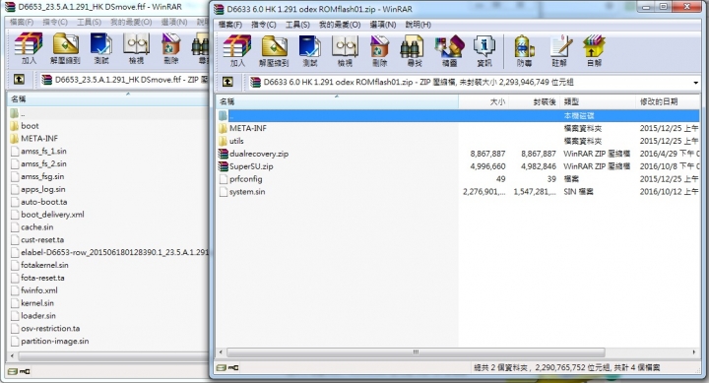
Task: Click 加入 (Add) icon in DSmove.ftf window
Action: coord(29,48)
